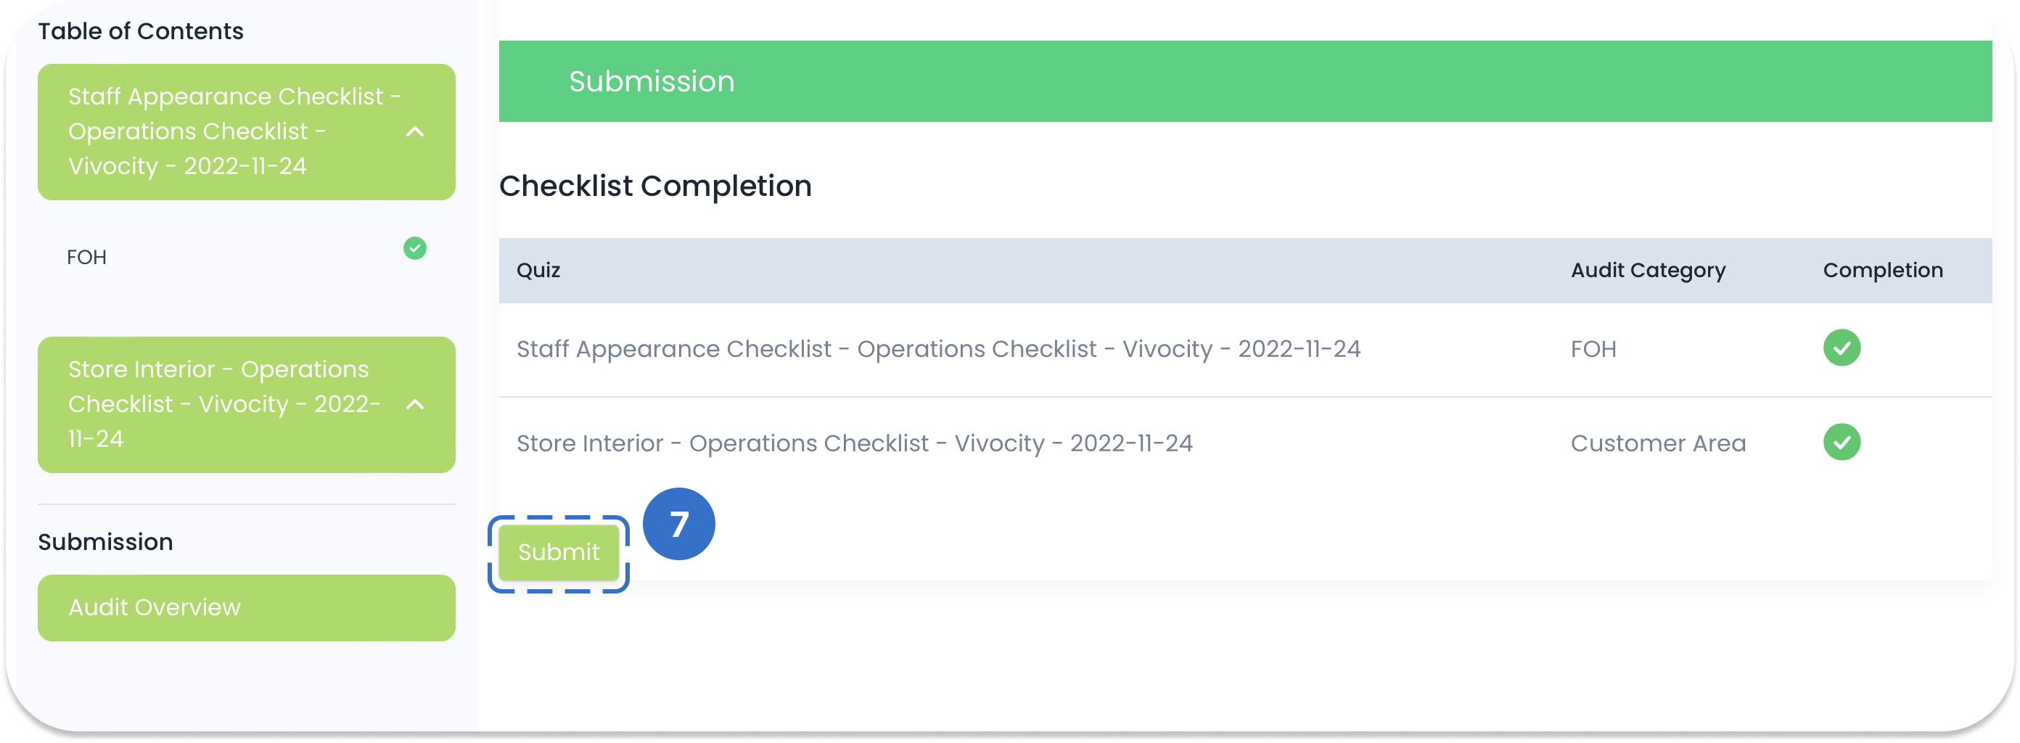Click the green checkmark beside FOH in sidebar

click(415, 249)
